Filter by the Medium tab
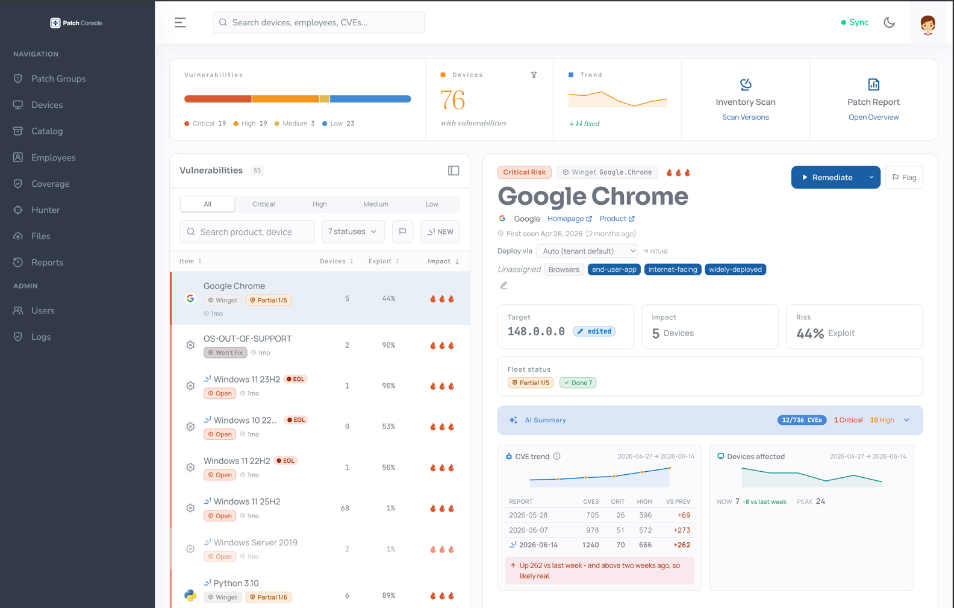The width and height of the screenshot is (954, 608). 376,204
